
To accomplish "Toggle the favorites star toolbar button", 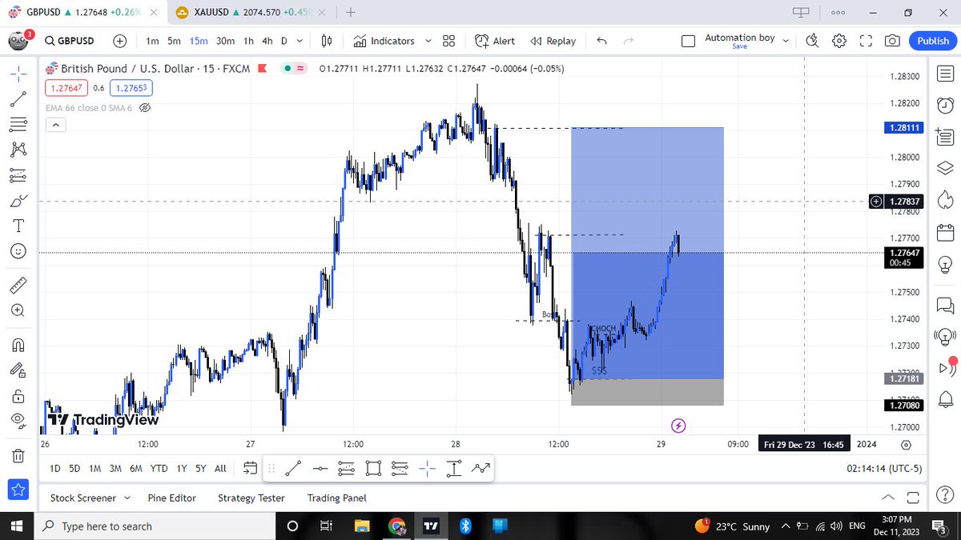I will point(18,490).
